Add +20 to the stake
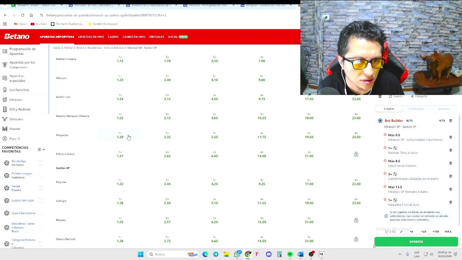The height and width of the screenshot is (260, 462). pyautogui.click(x=424, y=231)
